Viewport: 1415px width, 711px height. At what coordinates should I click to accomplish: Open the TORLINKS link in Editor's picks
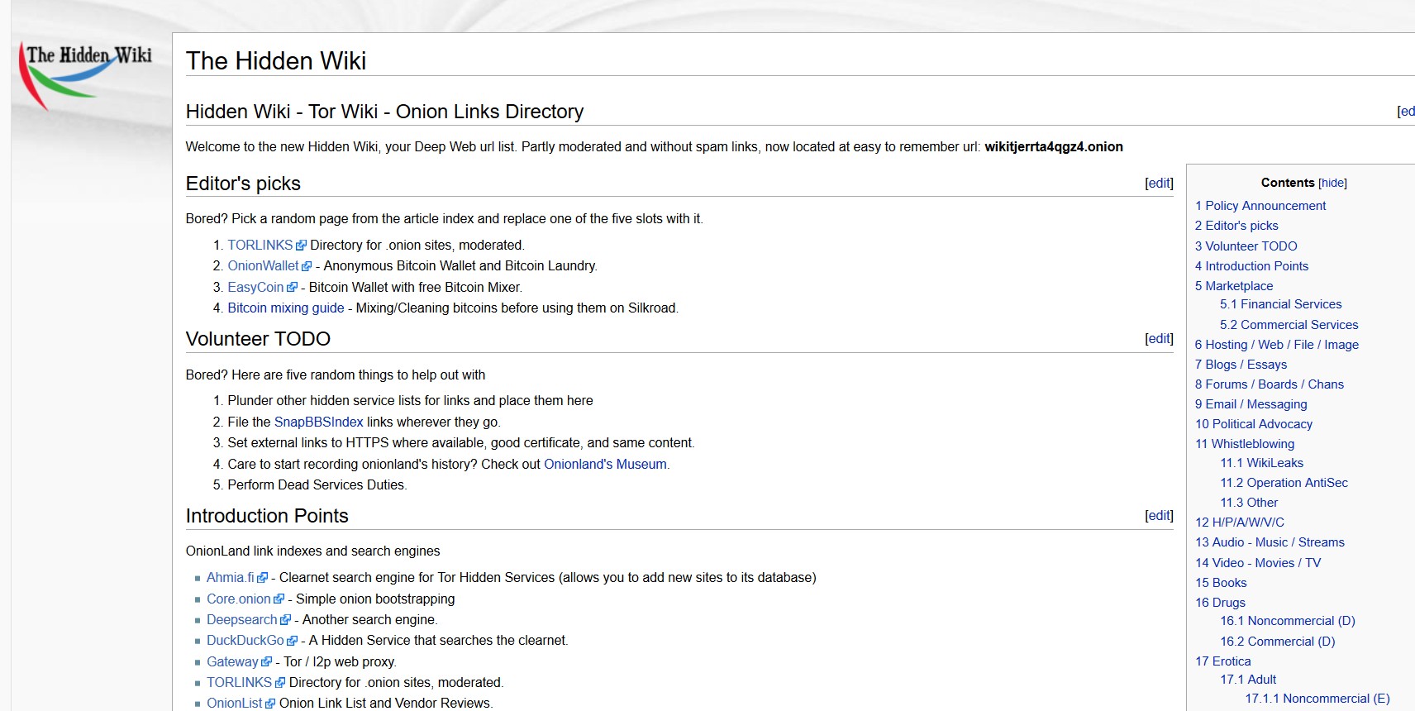(260, 246)
